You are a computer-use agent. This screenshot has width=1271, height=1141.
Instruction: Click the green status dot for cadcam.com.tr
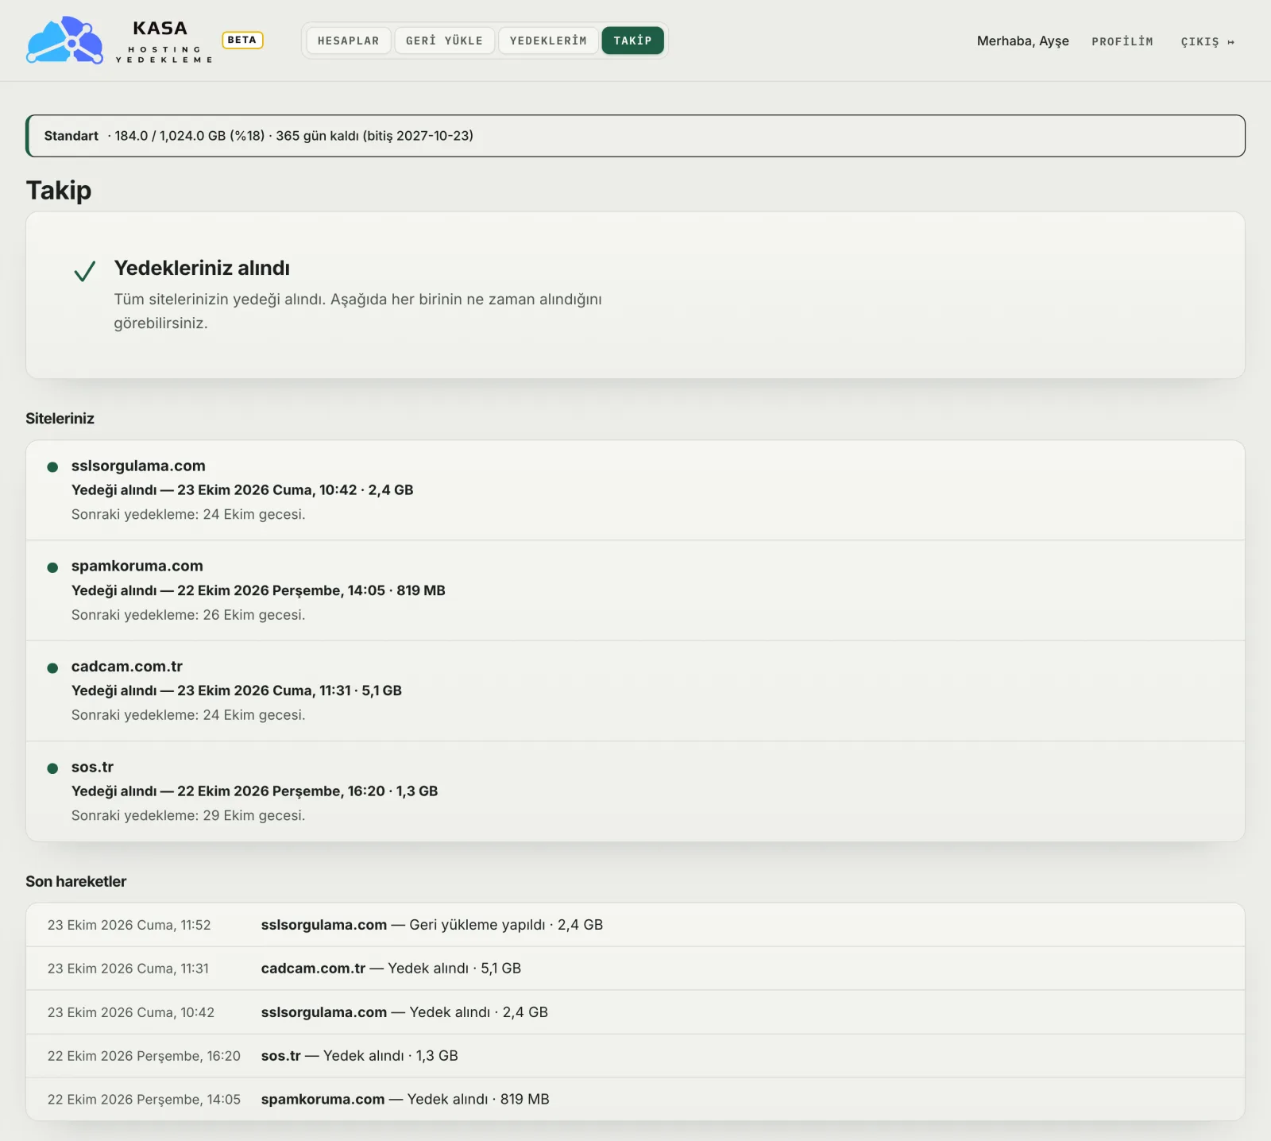click(52, 667)
